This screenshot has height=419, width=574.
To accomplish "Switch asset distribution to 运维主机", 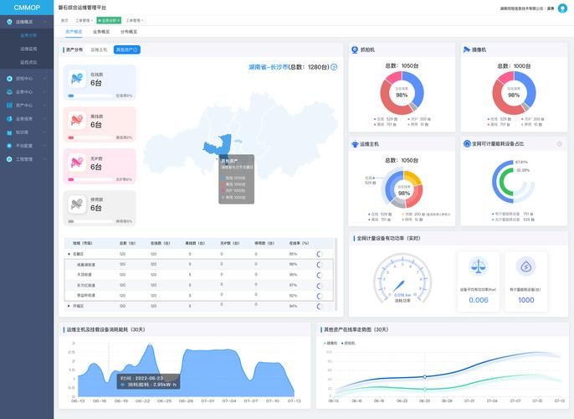I will [99, 49].
